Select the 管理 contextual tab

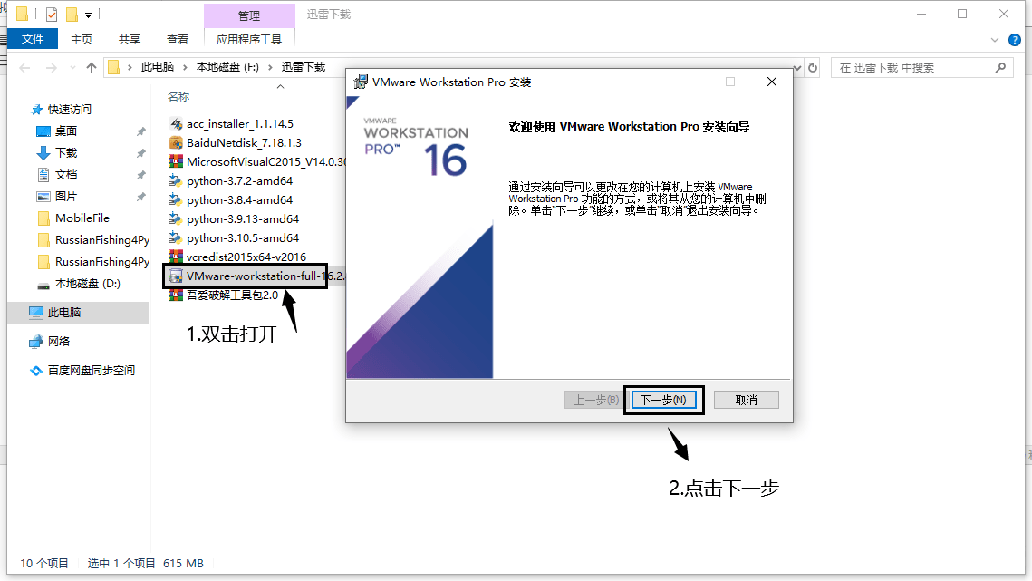pyautogui.click(x=249, y=15)
